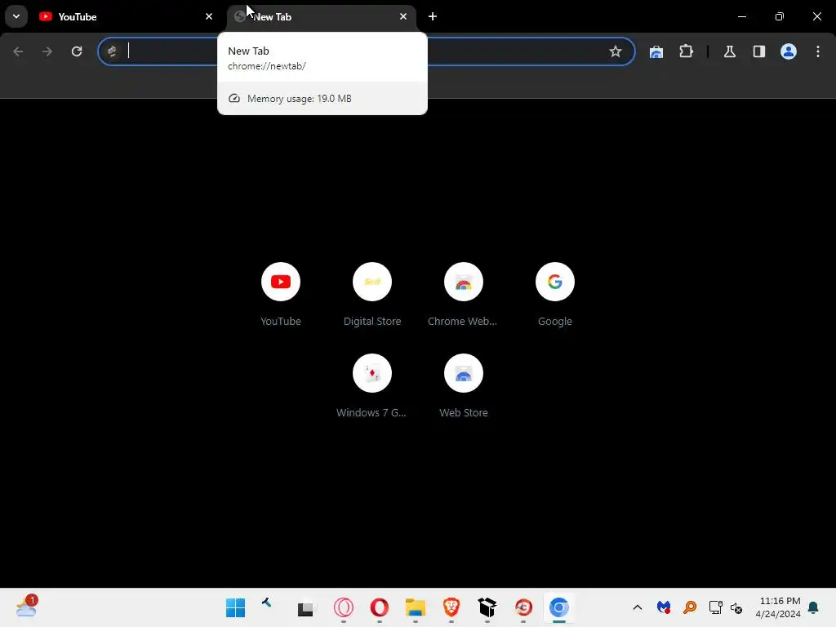The height and width of the screenshot is (627, 836).
Task: Open the notification bell
Action: coord(814,607)
